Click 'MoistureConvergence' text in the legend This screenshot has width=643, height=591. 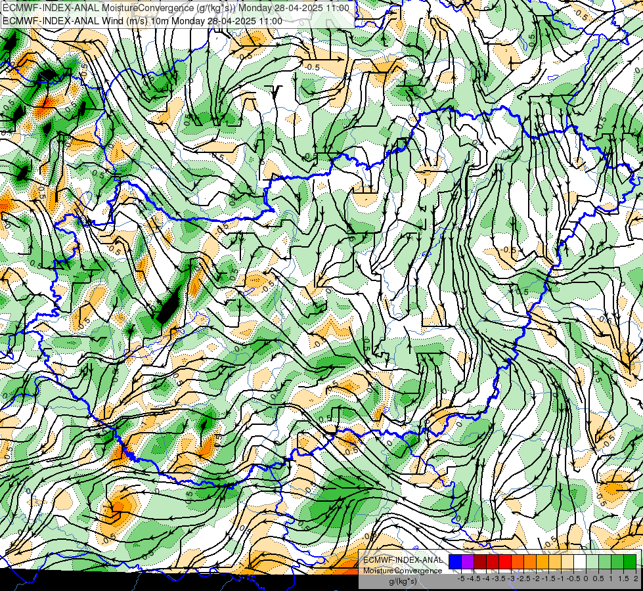coord(403,571)
